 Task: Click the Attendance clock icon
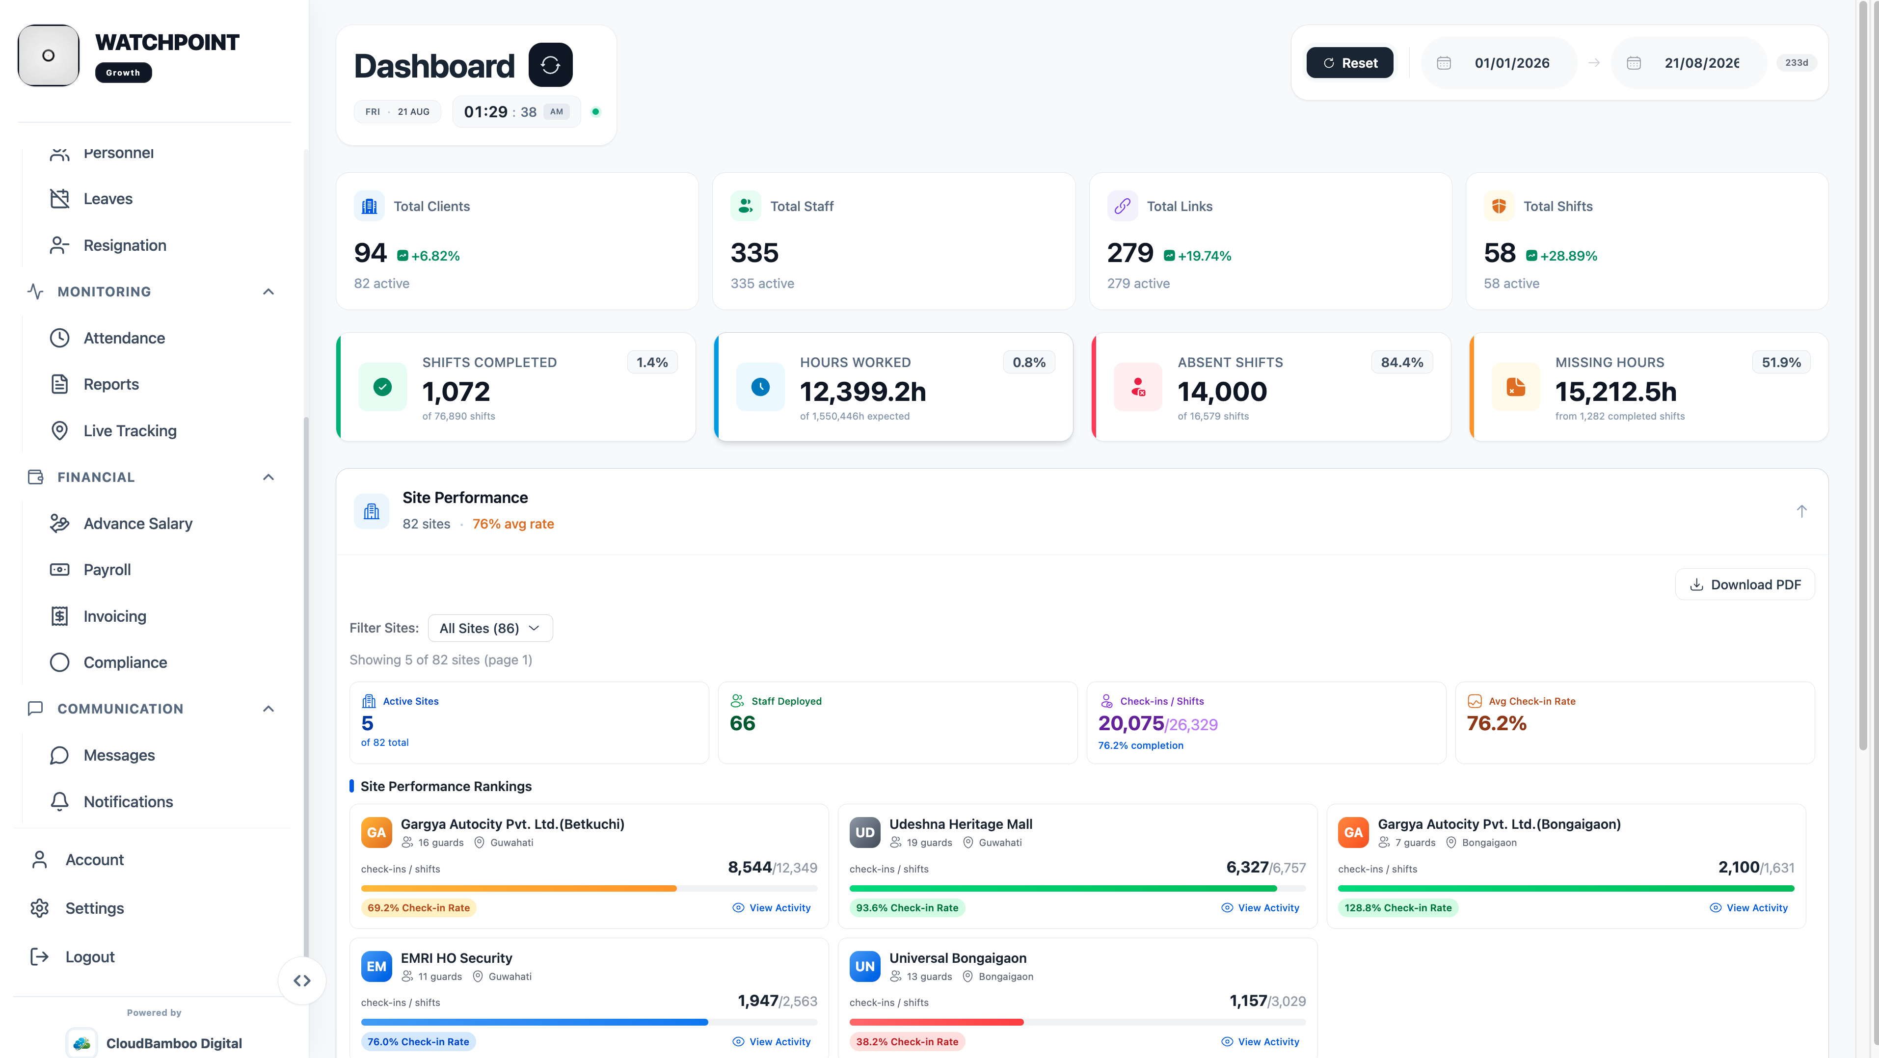pyautogui.click(x=59, y=338)
